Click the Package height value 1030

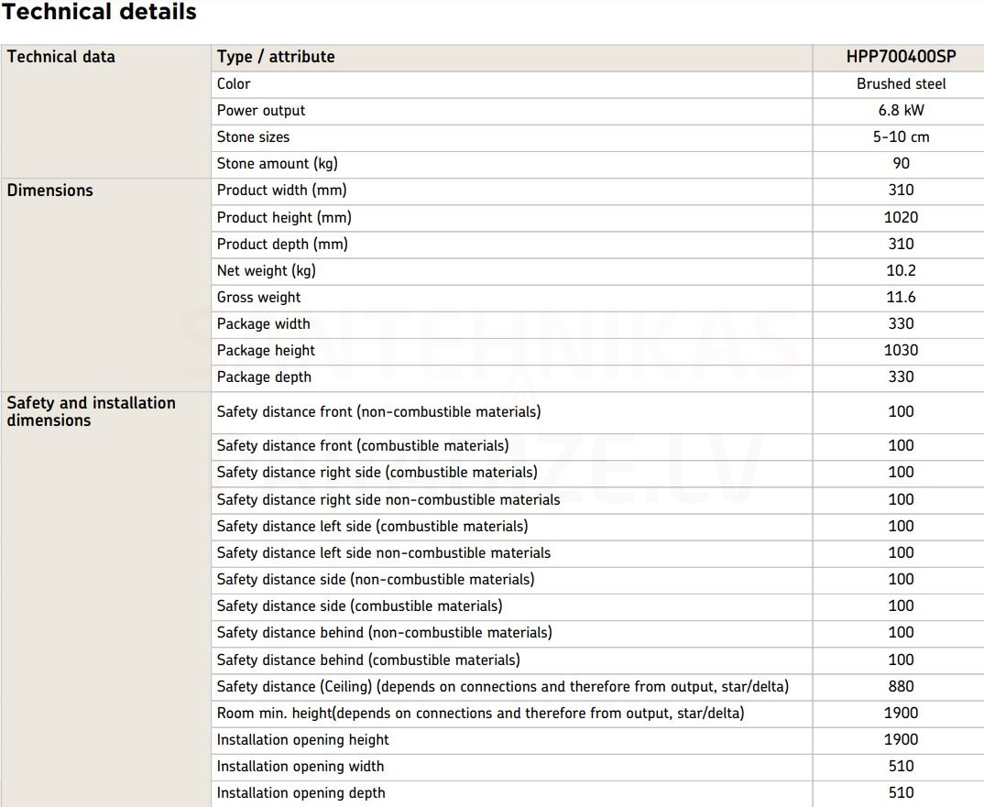coord(901,350)
